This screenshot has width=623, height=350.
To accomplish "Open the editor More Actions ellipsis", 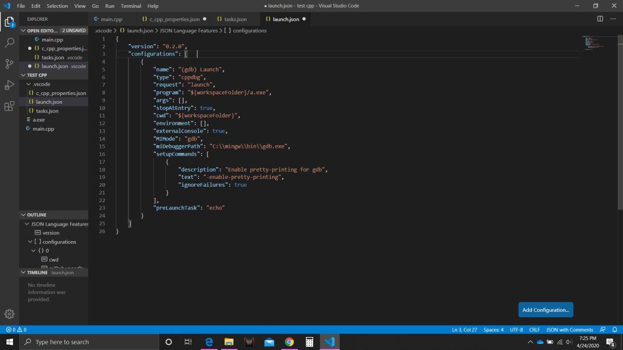I will (613, 19).
